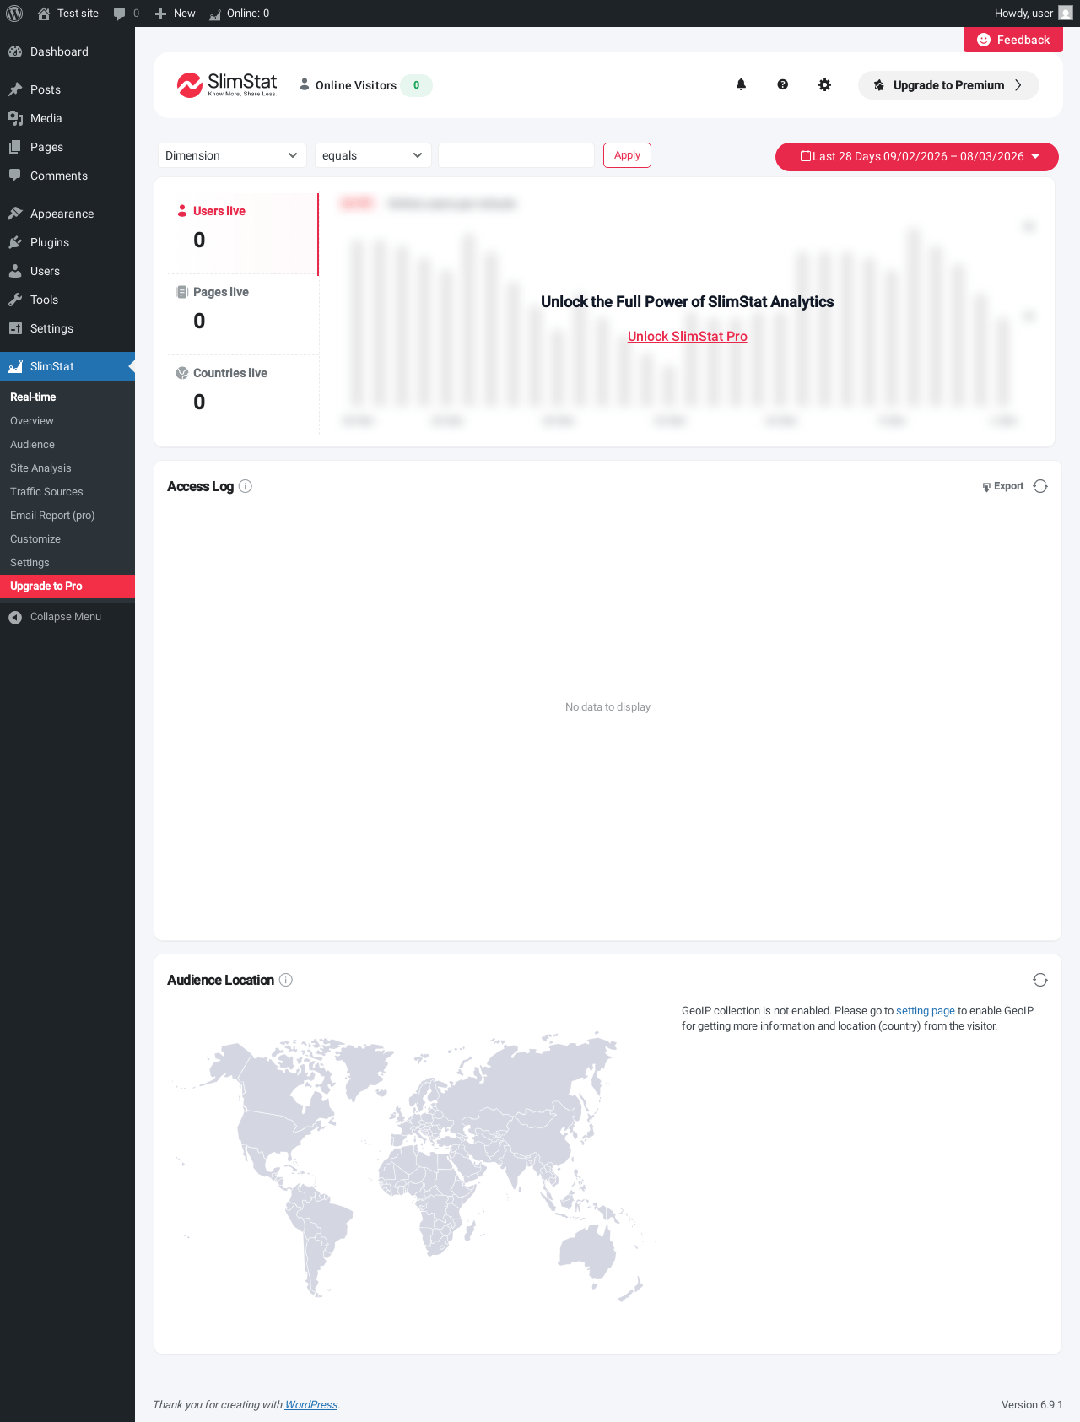Click the Dashboard gauge icon
This screenshot has width=1080, height=1422.
[15, 51]
